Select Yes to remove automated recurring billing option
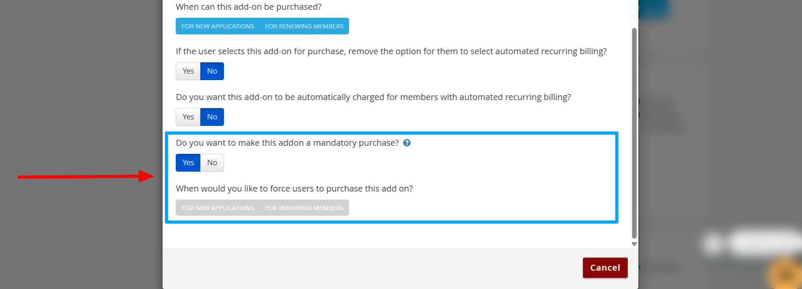Screen dimensions: 802x289 click(188, 71)
